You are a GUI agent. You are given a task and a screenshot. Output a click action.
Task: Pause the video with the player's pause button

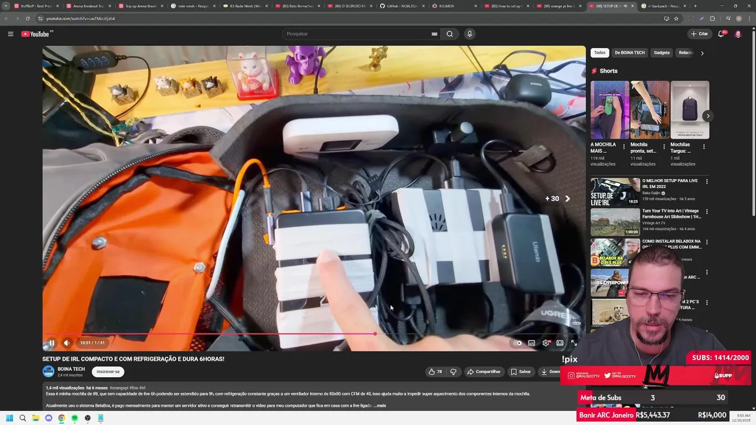click(x=51, y=343)
